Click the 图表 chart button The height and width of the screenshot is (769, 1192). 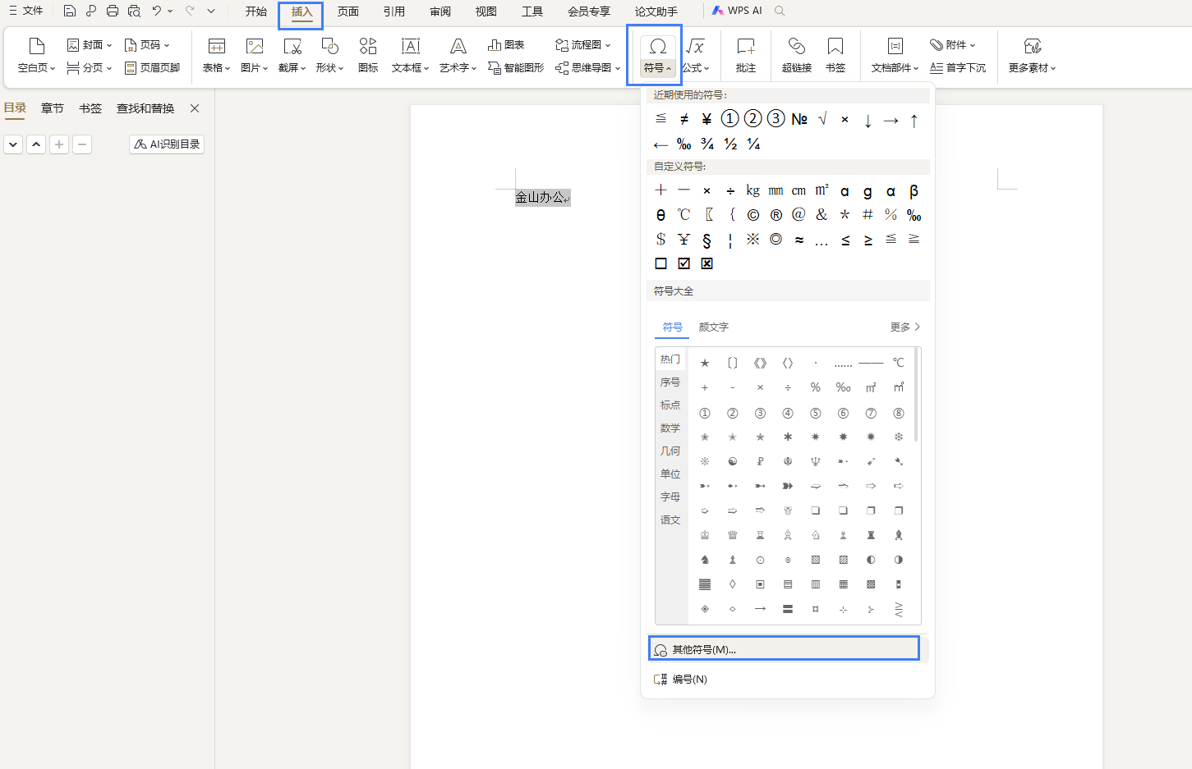point(506,44)
